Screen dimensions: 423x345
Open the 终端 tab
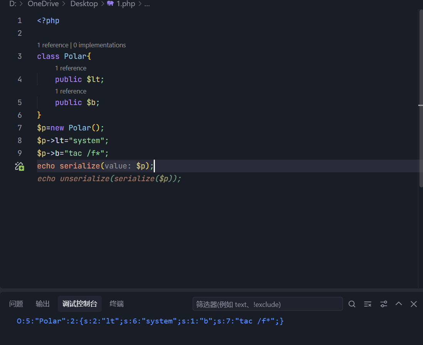pos(117,304)
